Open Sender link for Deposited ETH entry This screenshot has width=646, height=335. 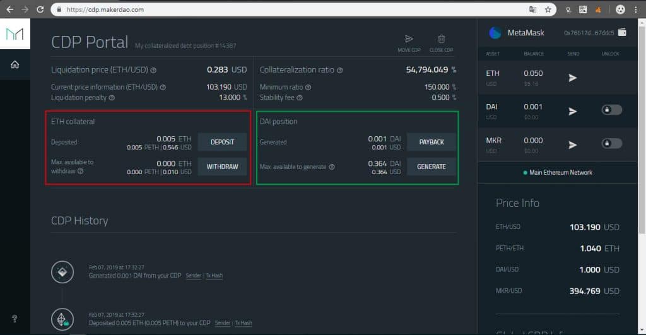coord(223,323)
